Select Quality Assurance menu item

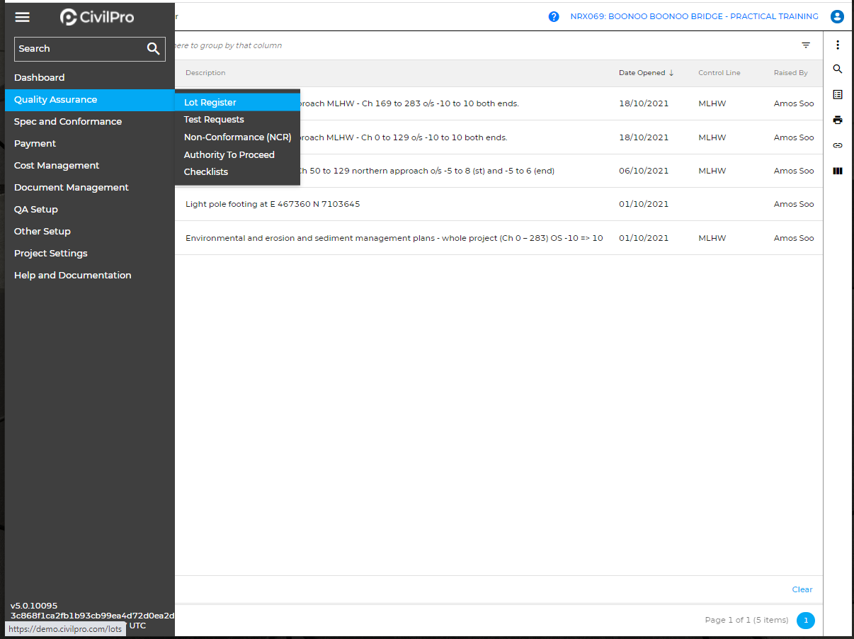(89, 100)
